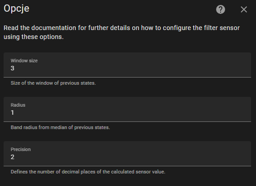
Task: Open help via the question mark icon
Action: tap(221, 9)
